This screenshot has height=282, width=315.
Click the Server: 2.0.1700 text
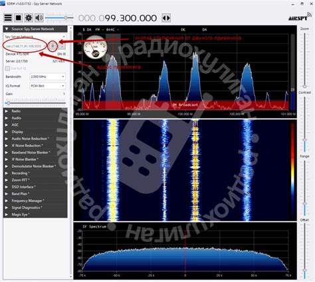click(x=17, y=61)
